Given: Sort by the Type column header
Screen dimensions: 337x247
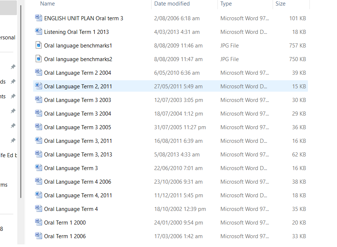Looking at the screenshot, I should tap(226, 4).
